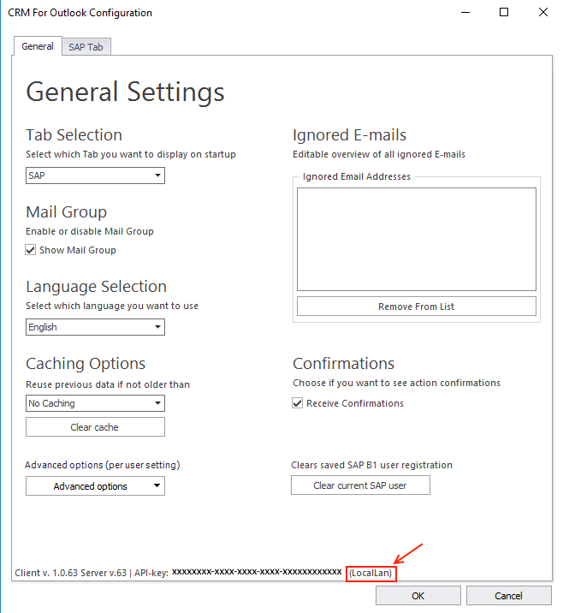The image size is (563, 613).
Task: Click the Client v. 1.0.63 Server v.63 text
Action: tap(71, 573)
